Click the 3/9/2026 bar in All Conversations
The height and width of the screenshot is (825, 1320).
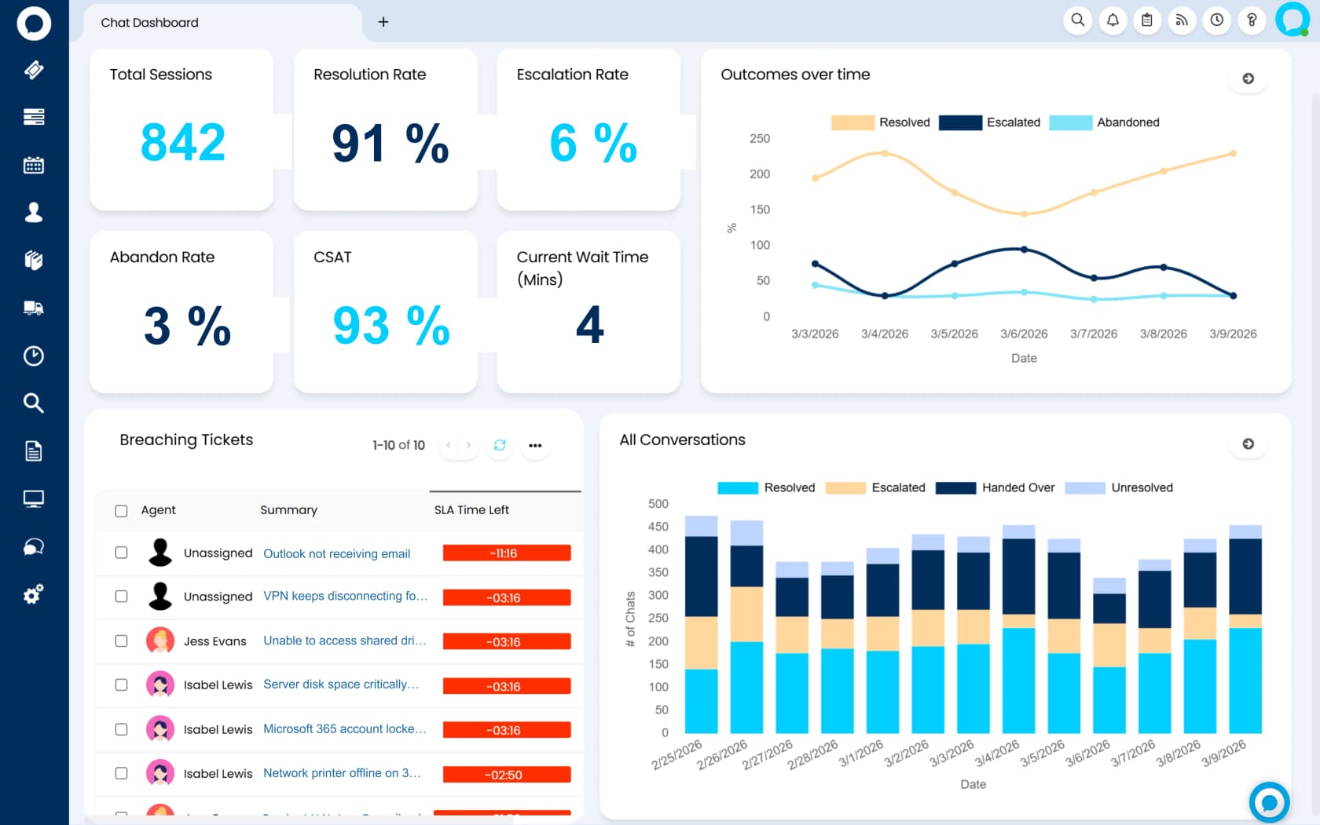1245,629
